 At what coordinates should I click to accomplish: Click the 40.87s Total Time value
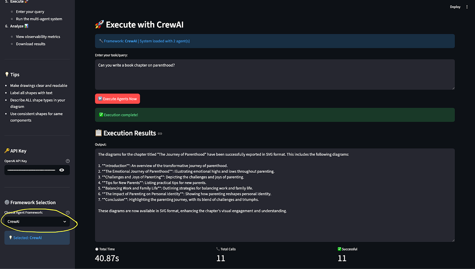tap(107, 258)
